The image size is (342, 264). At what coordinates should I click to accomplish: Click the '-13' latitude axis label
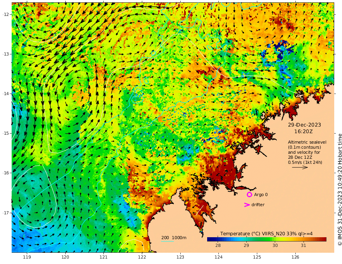tap(6, 54)
